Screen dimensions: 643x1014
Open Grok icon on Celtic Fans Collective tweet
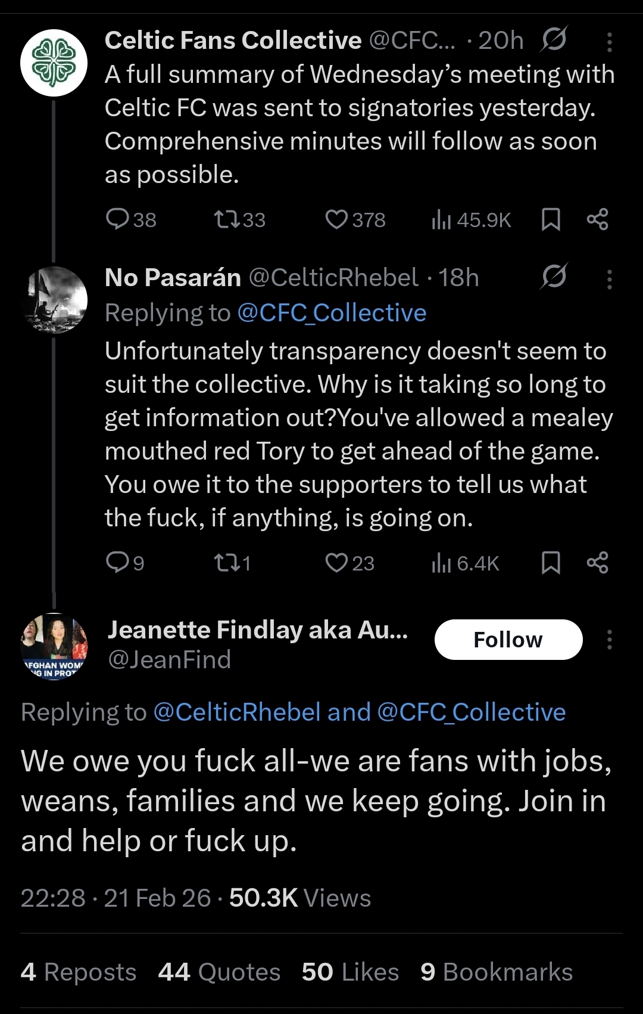[554, 40]
